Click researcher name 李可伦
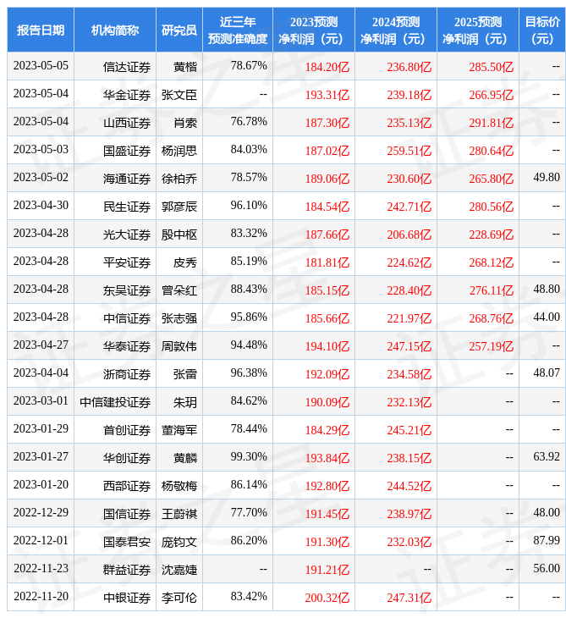Screen dimensions: 566x618 (179, 598)
